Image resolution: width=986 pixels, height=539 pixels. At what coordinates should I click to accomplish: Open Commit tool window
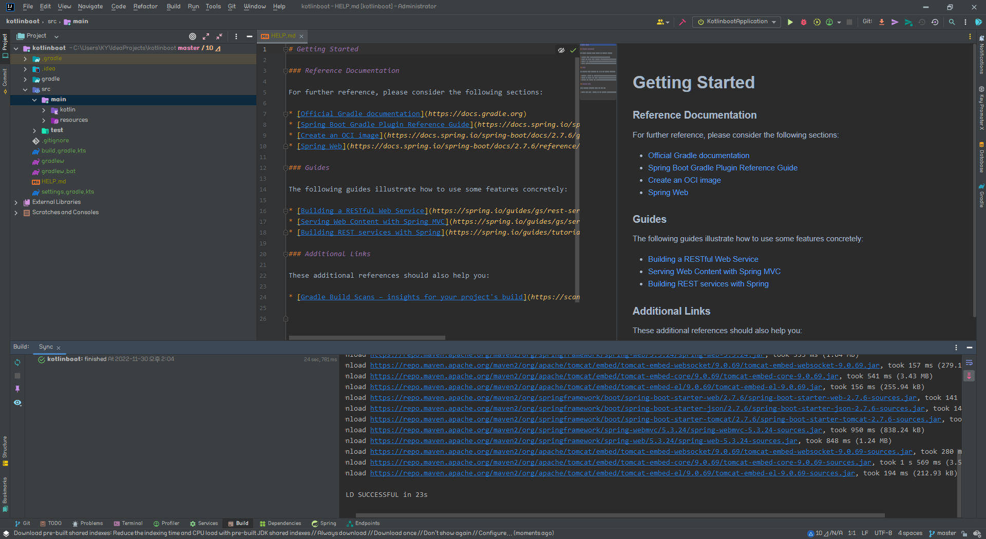tap(5, 81)
